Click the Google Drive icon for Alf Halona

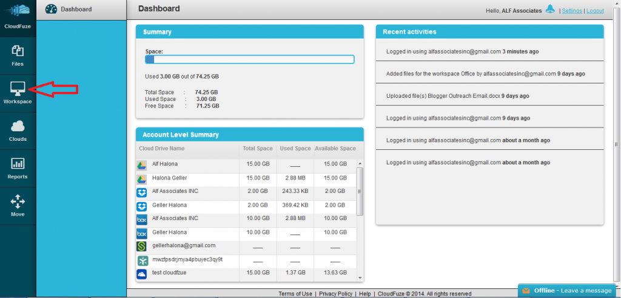[x=142, y=166]
